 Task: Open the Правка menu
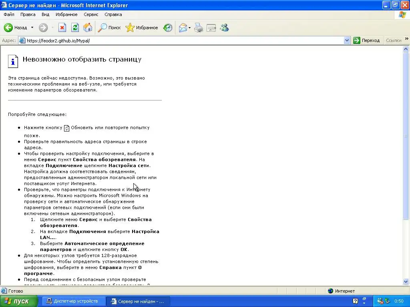click(x=28, y=15)
